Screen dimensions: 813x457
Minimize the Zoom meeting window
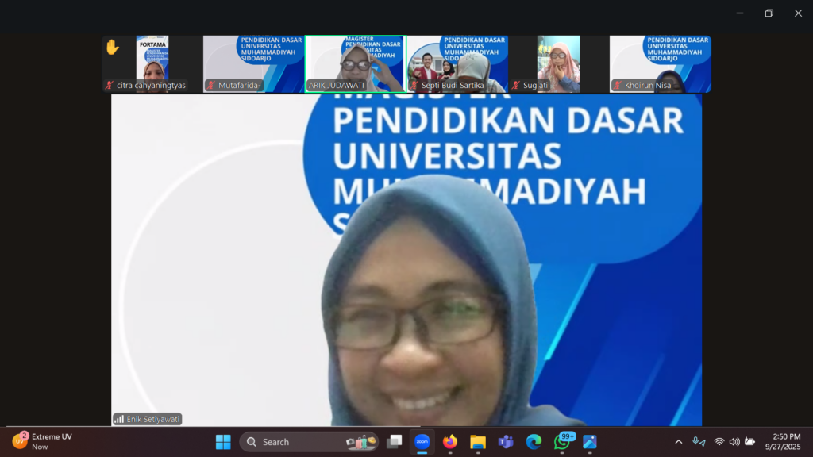tap(740, 13)
